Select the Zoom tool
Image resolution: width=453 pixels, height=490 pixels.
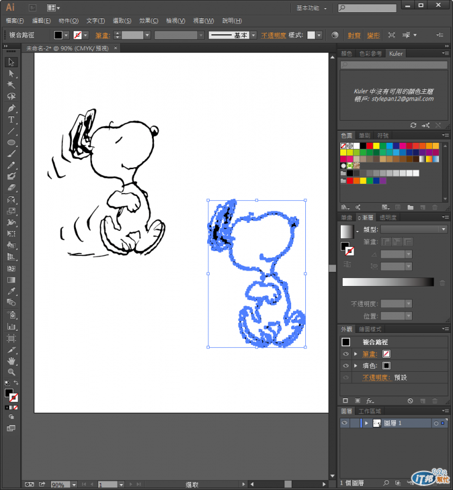point(11,372)
